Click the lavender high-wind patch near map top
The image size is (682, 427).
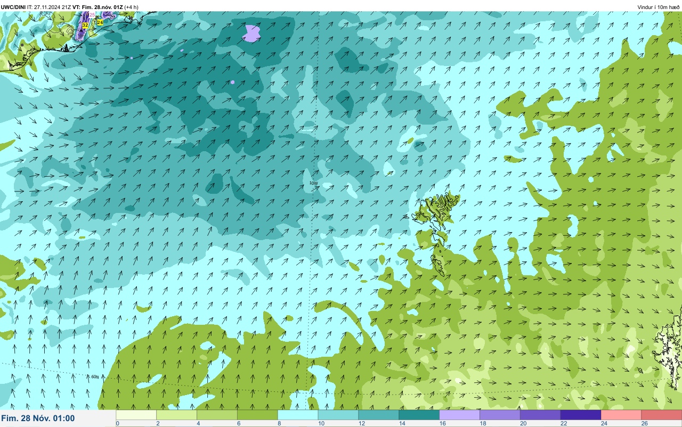tap(251, 33)
